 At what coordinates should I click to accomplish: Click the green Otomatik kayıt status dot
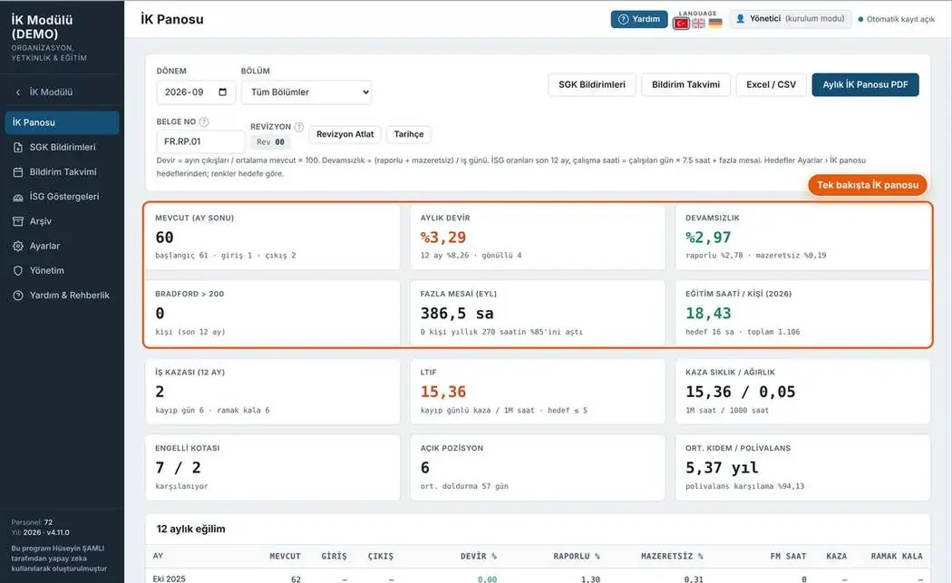(860, 19)
